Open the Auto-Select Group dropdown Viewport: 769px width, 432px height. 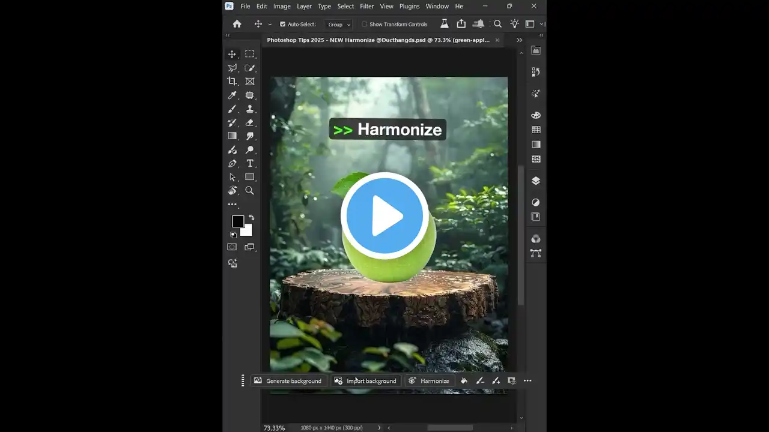[339, 25]
